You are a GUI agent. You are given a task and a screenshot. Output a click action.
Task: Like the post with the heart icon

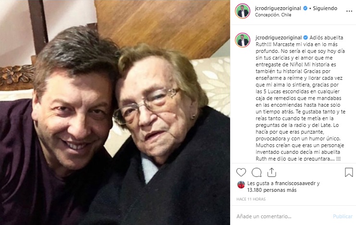coord(241,172)
